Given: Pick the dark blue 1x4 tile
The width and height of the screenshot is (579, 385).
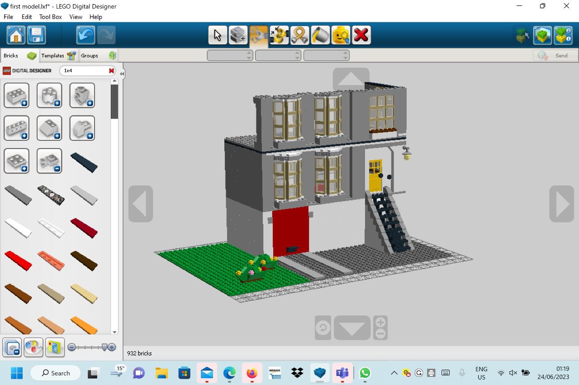Looking at the screenshot, I should [84, 162].
